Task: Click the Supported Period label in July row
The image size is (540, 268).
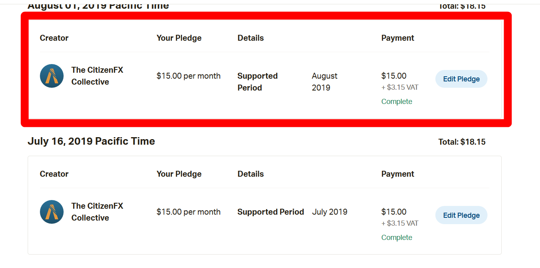Action: point(271,212)
